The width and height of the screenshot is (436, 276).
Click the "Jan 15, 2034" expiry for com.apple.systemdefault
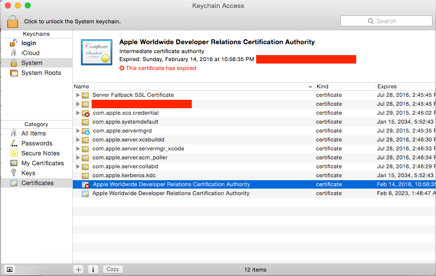point(405,122)
